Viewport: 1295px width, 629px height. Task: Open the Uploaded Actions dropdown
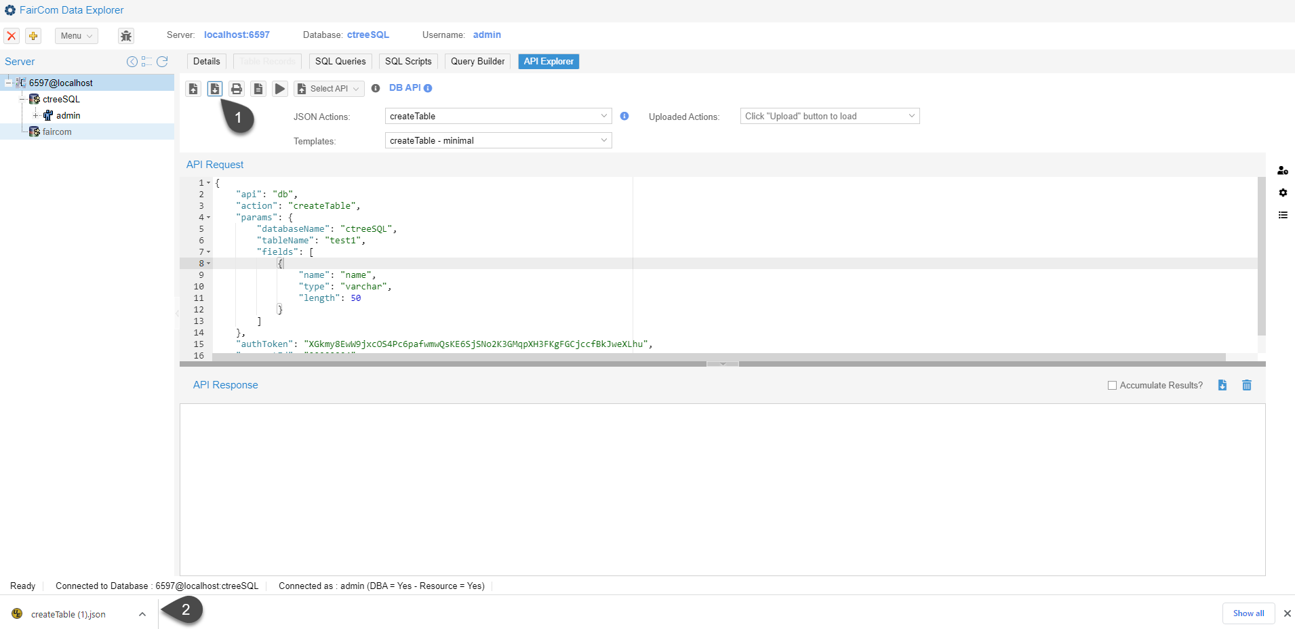(x=830, y=116)
